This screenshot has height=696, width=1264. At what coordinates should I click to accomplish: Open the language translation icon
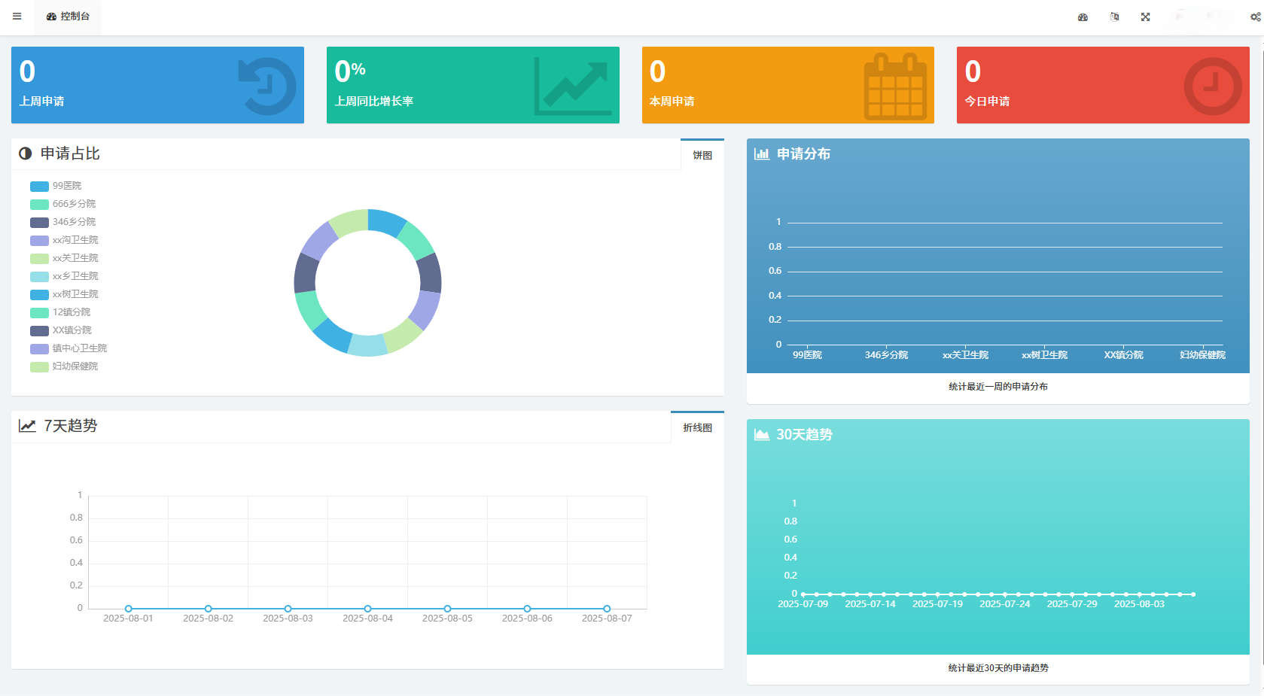click(1114, 17)
